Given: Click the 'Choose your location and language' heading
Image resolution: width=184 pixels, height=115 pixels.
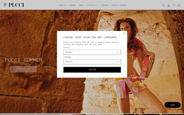Looking at the screenshot, I should pyautogui.click(x=90, y=37).
